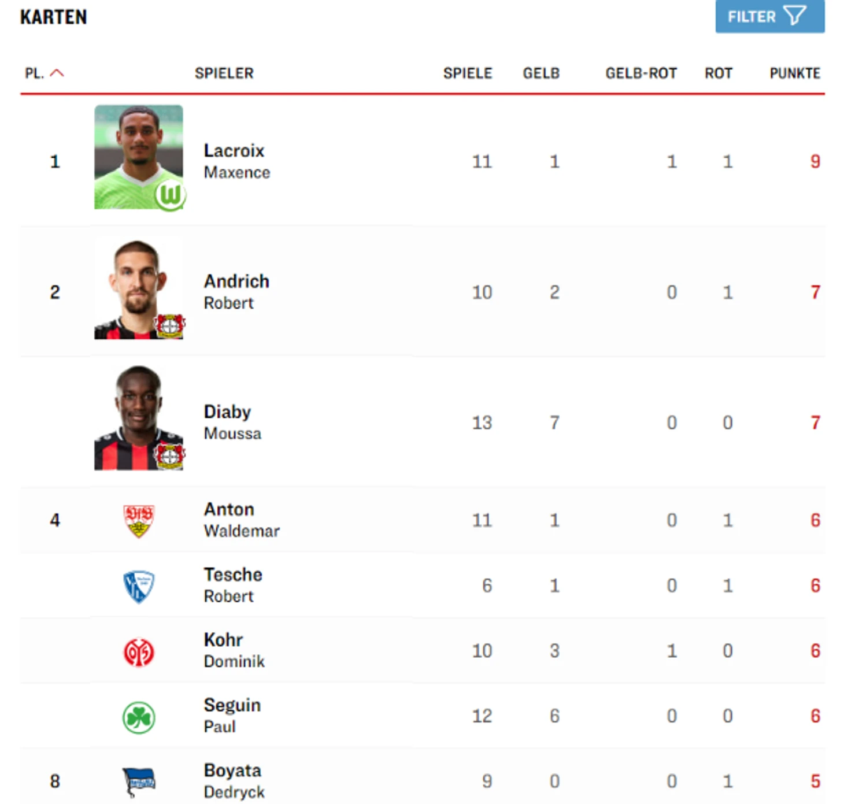Sort table by SPIELE column

click(x=468, y=73)
